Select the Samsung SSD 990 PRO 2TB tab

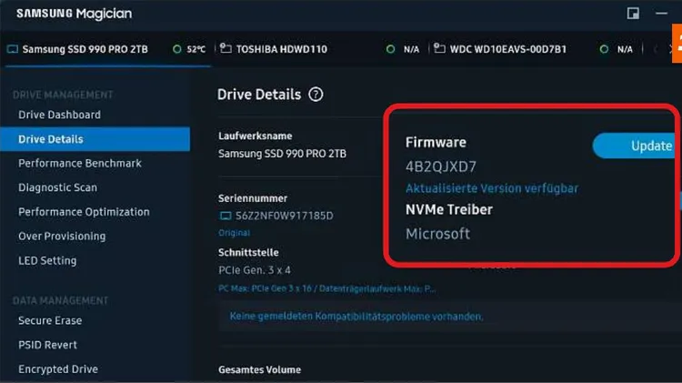(85, 49)
